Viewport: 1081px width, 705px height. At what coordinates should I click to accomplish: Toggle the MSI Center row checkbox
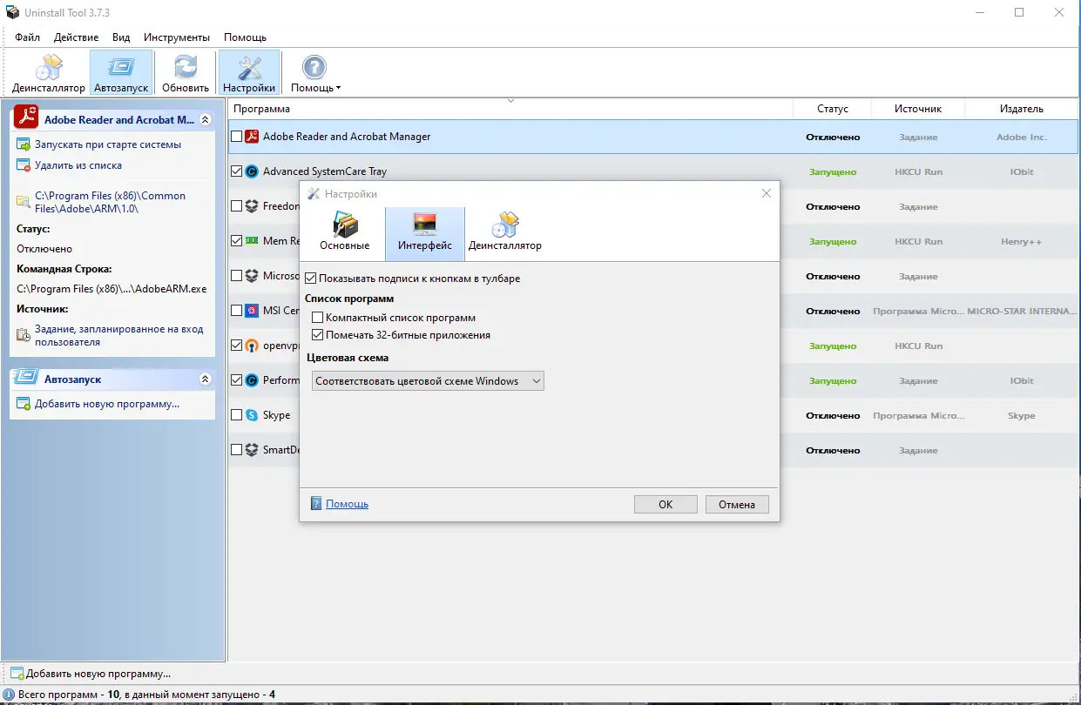(x=236, y=311)
